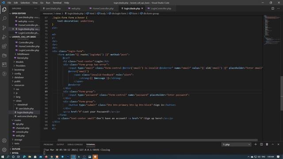Open channels.php in the routes folder
Viewport: 283px width, 159px height.
pyautogui.click(x=23, y=128)
